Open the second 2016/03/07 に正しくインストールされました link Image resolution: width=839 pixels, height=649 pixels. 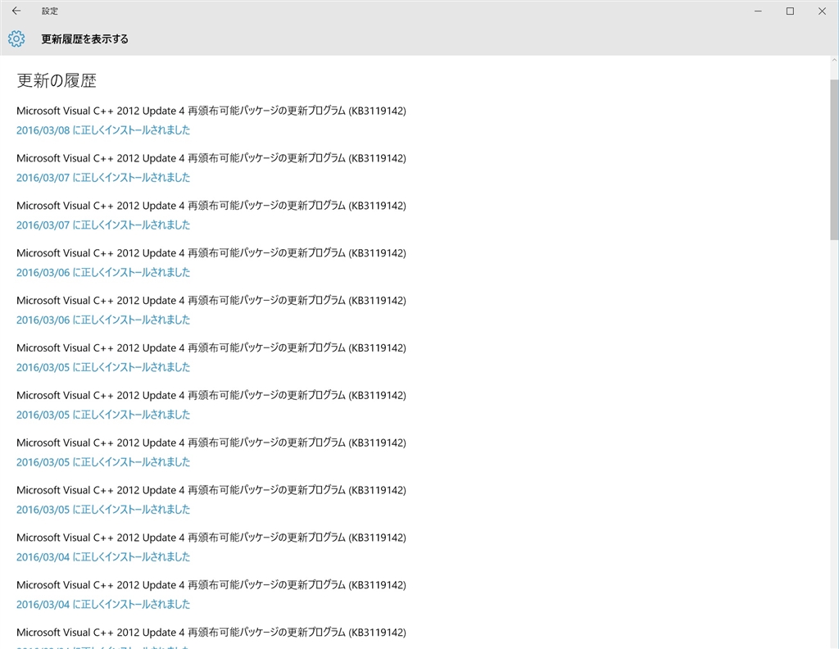click(103, 225)
